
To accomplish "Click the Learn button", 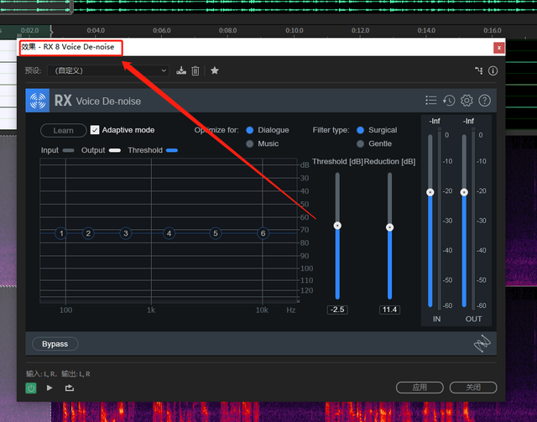I will pyautogui.click(x=63, y=130).
